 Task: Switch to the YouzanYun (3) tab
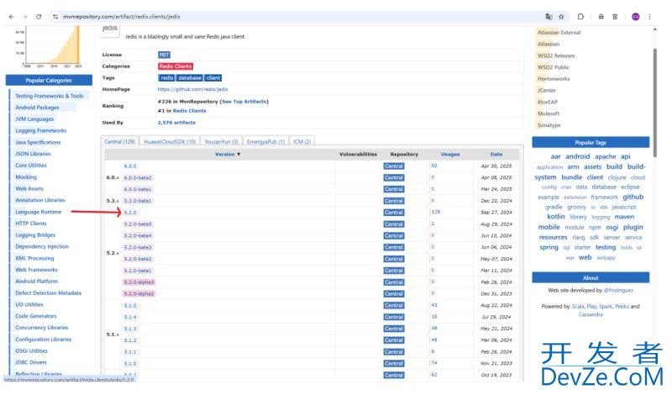(221, 141)
